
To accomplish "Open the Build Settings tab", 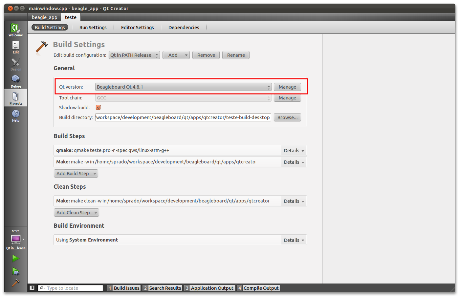I will [50, 28].
